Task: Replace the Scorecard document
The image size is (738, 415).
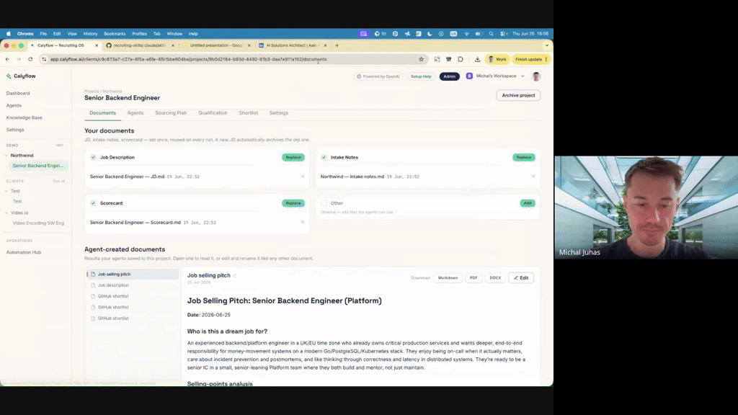Action: tap(293, 203)
